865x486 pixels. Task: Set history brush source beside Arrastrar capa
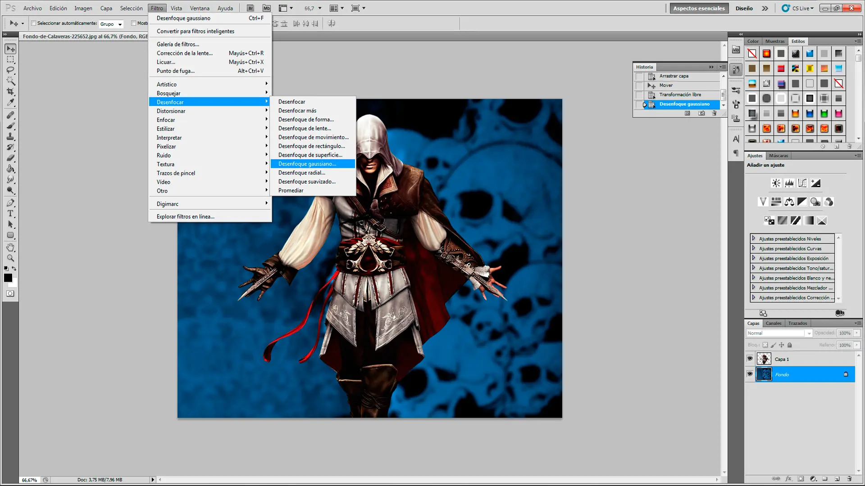[x=639, y=76]
